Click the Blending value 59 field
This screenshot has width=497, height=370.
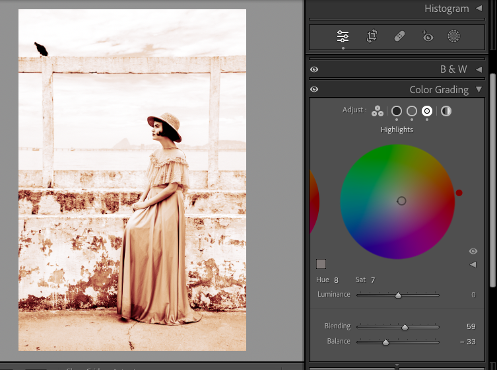pos(471,326)
